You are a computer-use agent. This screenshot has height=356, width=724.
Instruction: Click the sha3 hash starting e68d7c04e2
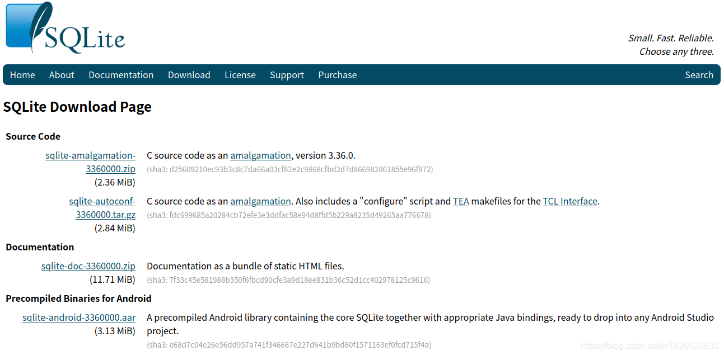click(289, 345)
